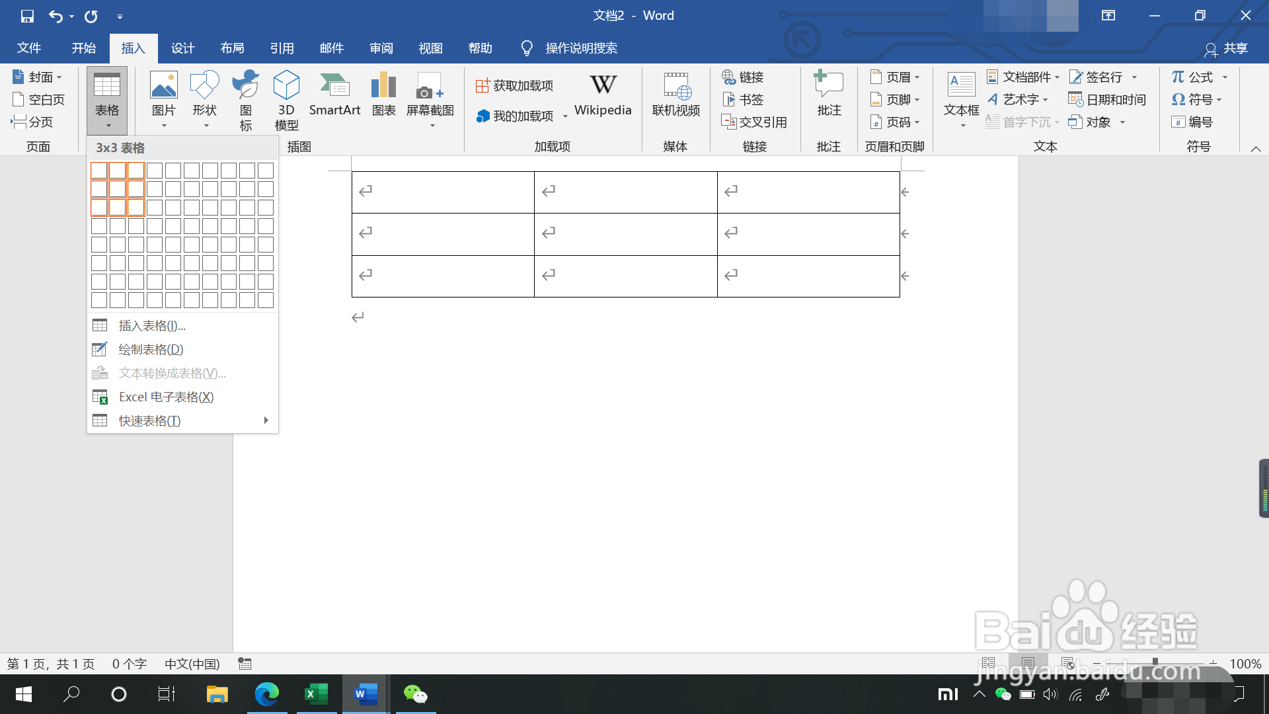
Task: Select Excel 电子表格 option
Action: pos(165,397)
